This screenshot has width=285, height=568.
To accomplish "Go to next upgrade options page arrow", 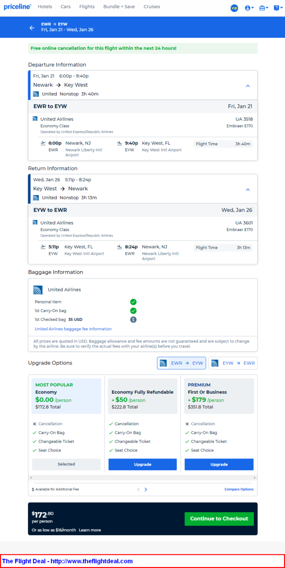I will pyautogui.click(x=145, y=490).
